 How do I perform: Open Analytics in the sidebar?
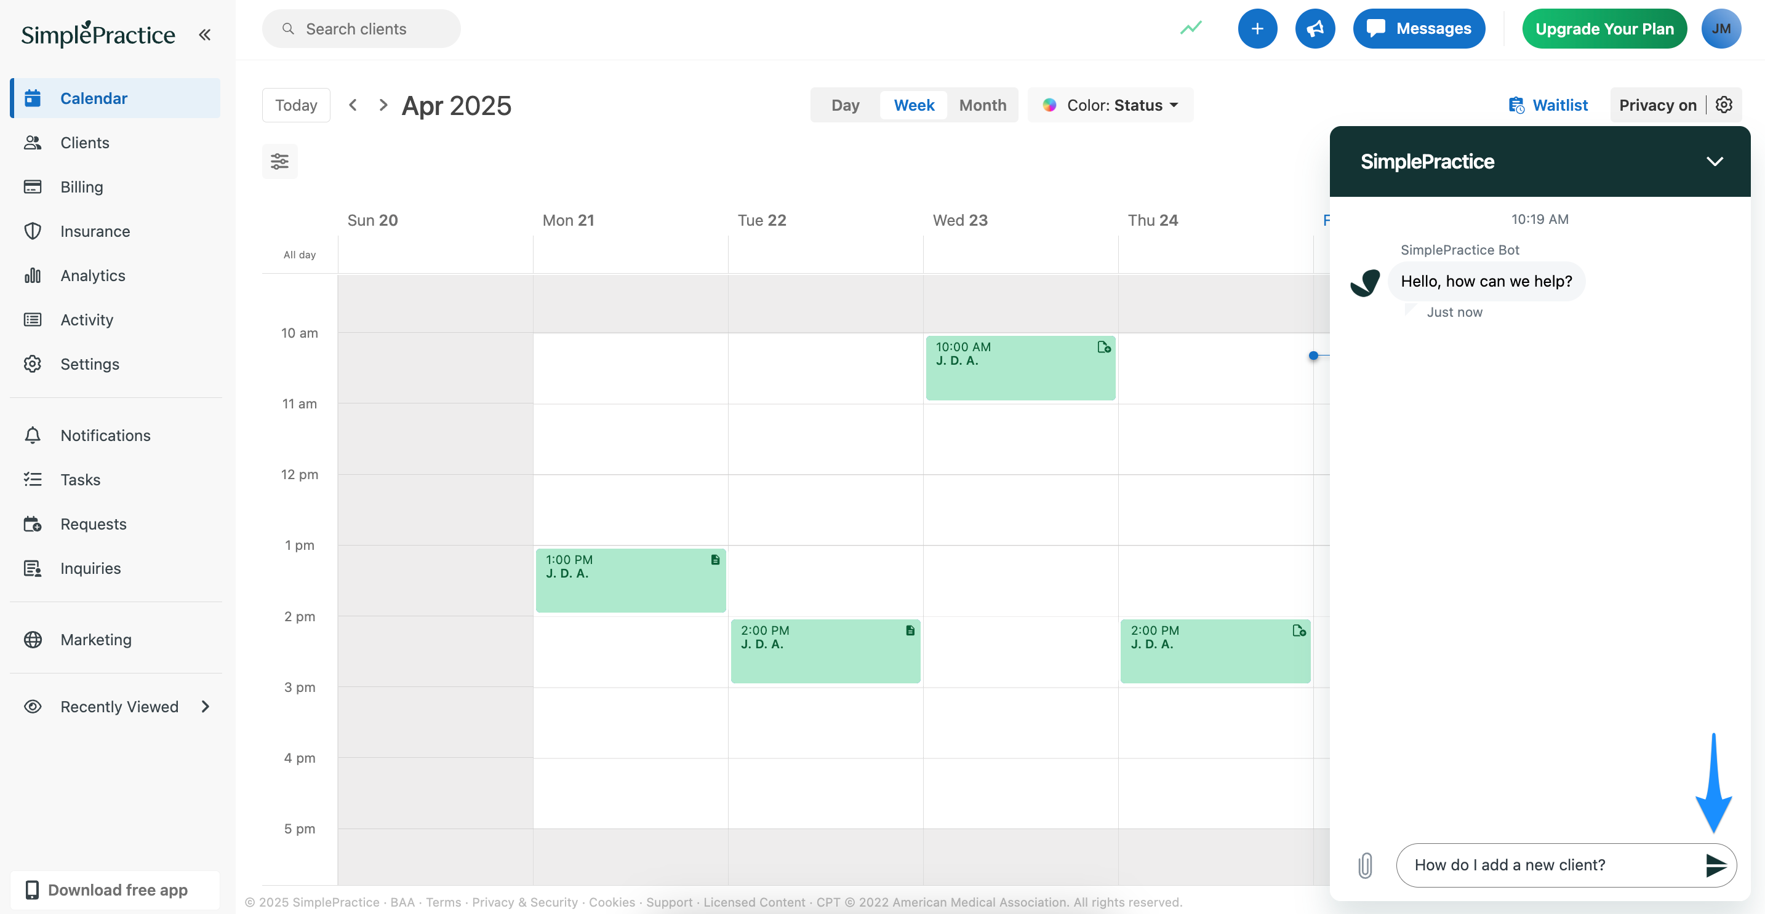click(116, 275)
